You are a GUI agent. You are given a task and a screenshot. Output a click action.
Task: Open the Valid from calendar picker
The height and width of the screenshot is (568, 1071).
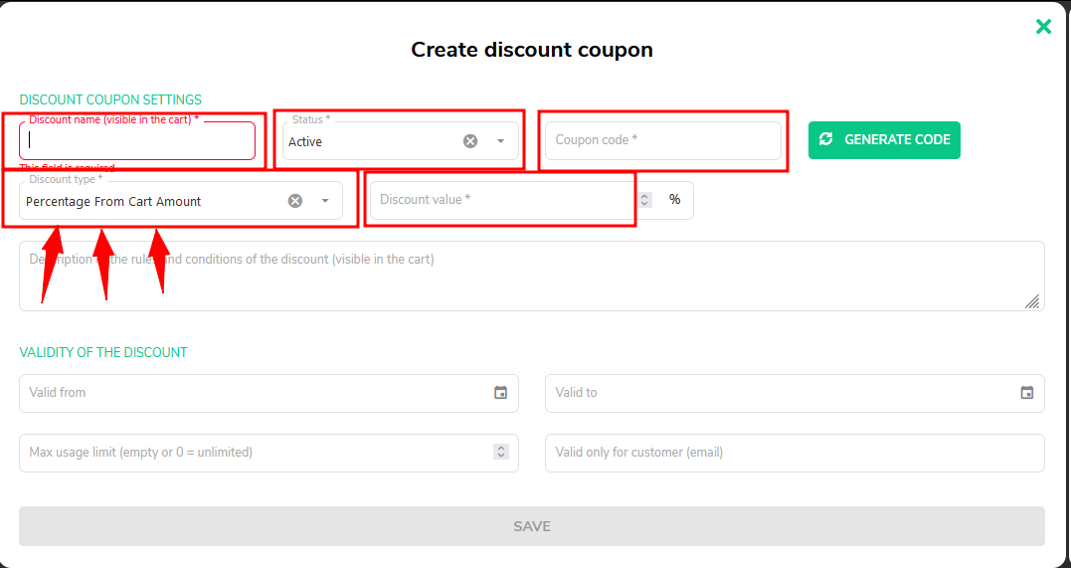tap(500, 393)
